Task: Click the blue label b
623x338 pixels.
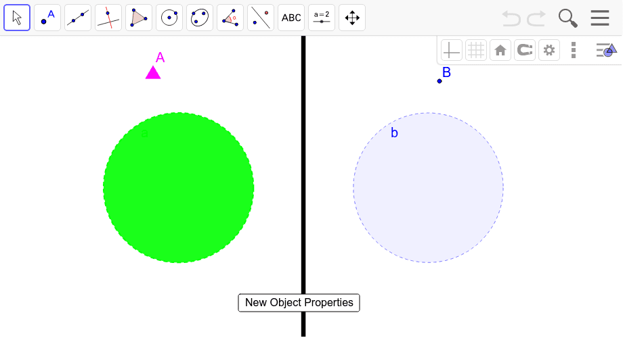Action: click(394, 132)
